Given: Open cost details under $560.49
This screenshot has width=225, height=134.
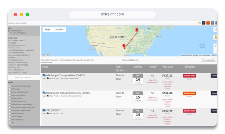Looking at the screenshot, I should pyautogui.click(x=167, y=113).
